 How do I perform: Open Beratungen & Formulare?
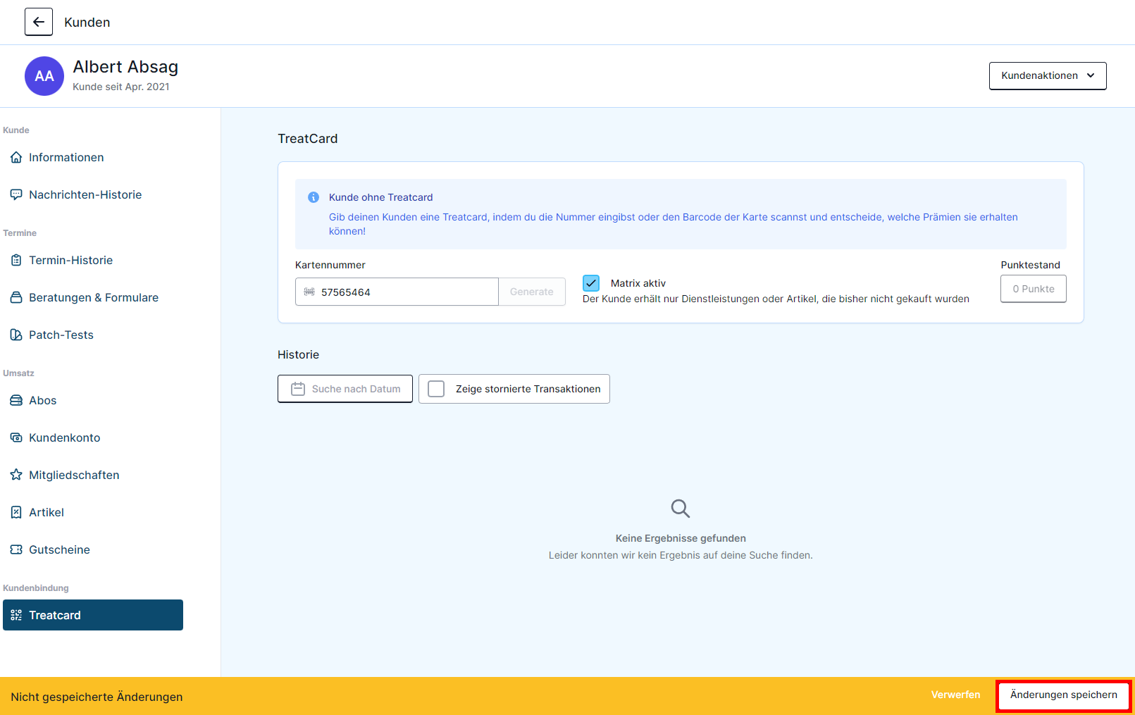click(x=93, y=297)
